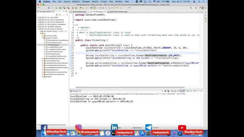Viewport: 244px width, 137px height.
Task: Collapse the src folder node
Action: point(40,33)
